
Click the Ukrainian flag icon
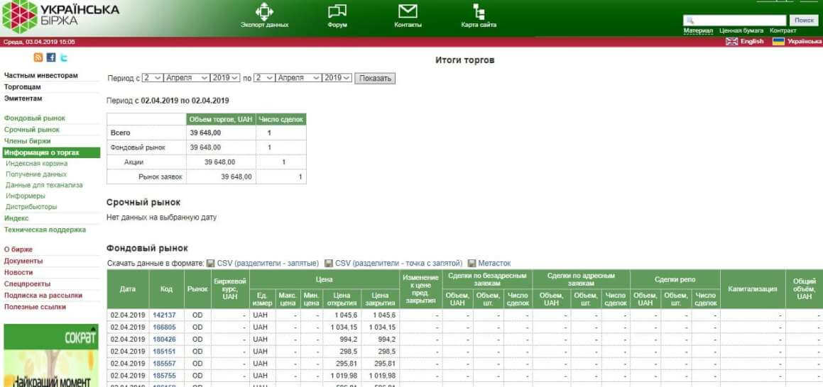[778, 42]
